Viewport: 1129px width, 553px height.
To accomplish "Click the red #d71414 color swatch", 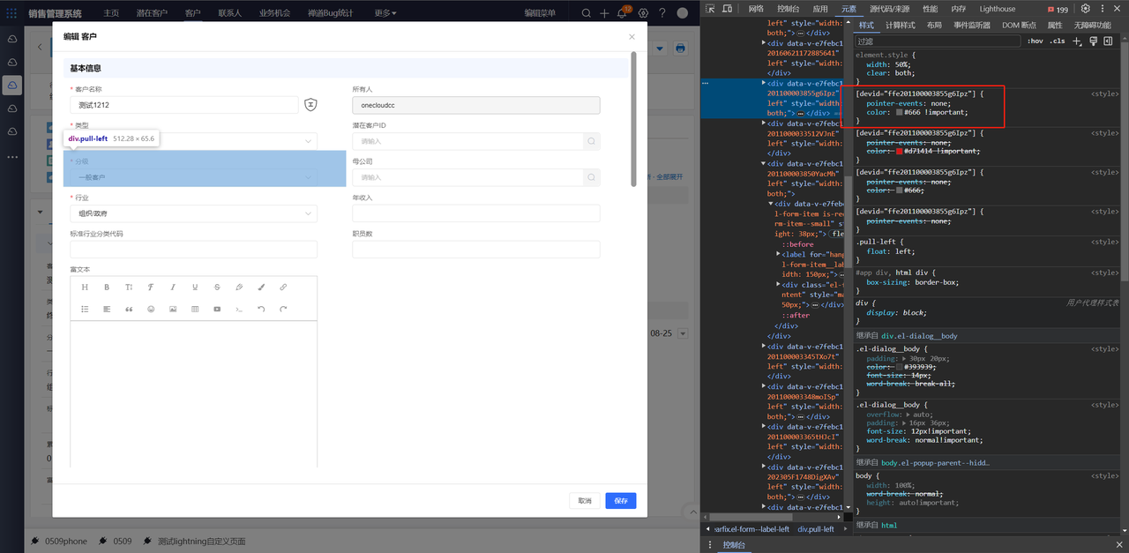I will (900, 152).
